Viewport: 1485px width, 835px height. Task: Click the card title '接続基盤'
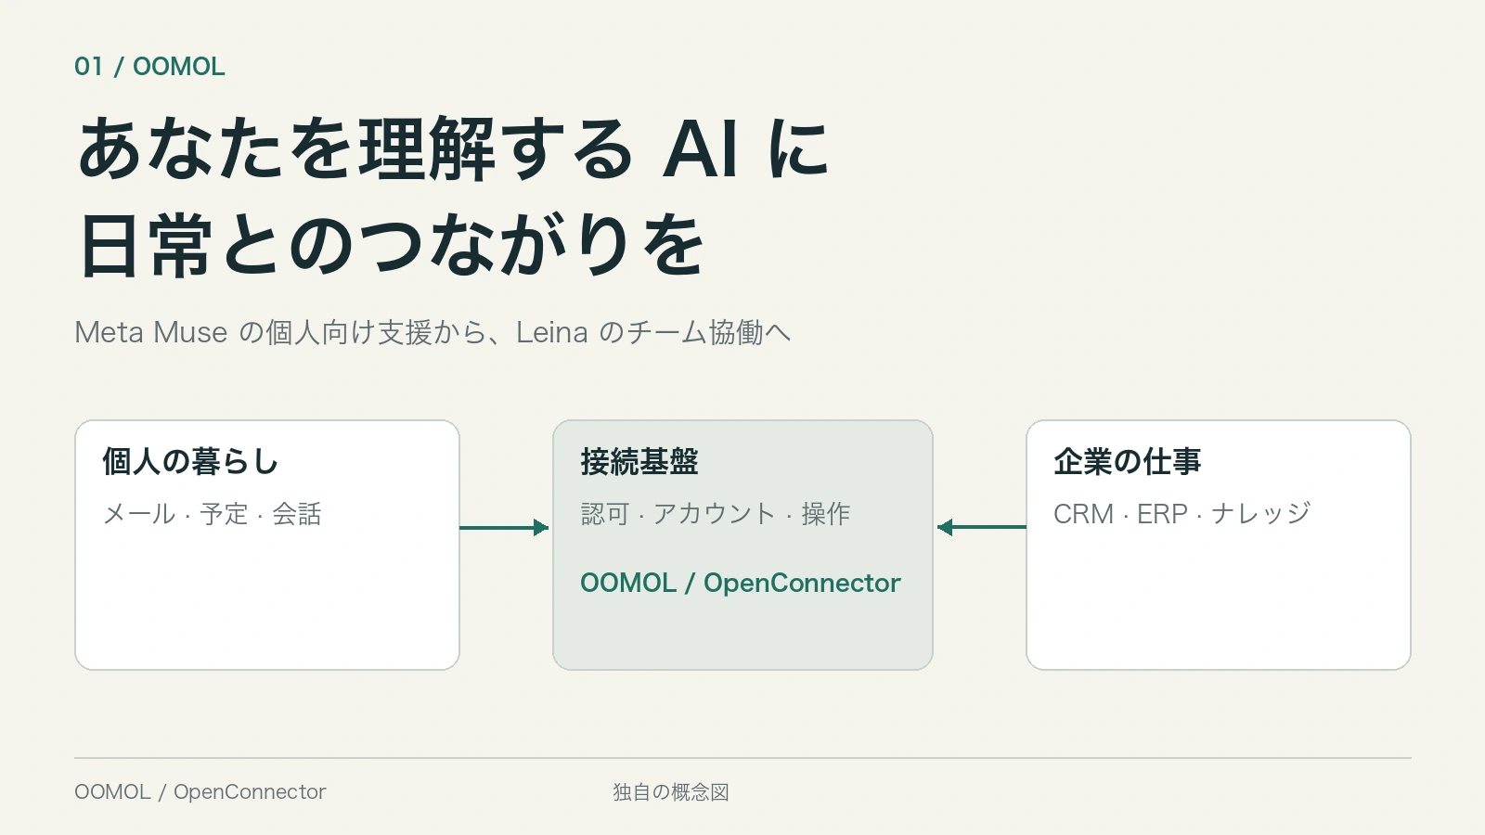pyautogui.click(x=639, y=461)
